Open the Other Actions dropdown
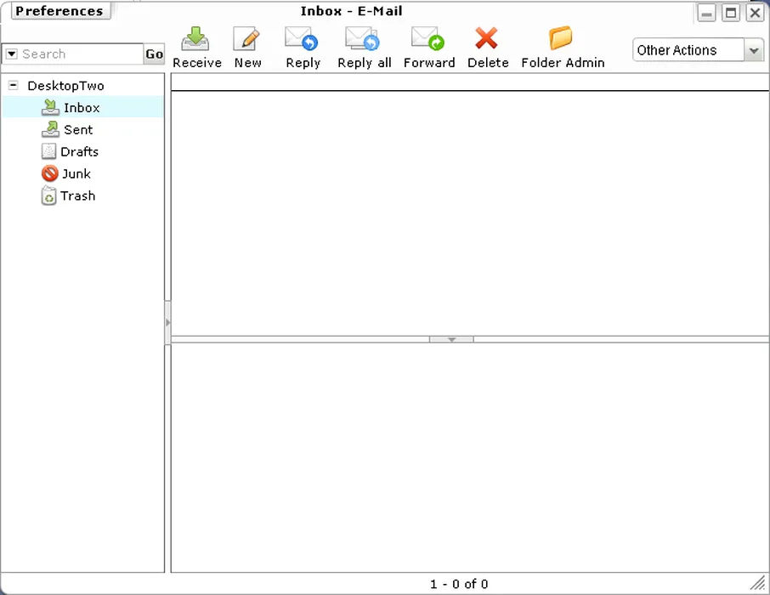Image resolution: width=770 pixels, height=595 pixels. [754, 51]
